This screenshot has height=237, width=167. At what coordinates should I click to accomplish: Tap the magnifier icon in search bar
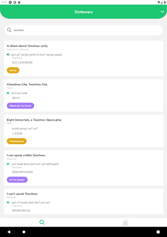coord(9,30)
